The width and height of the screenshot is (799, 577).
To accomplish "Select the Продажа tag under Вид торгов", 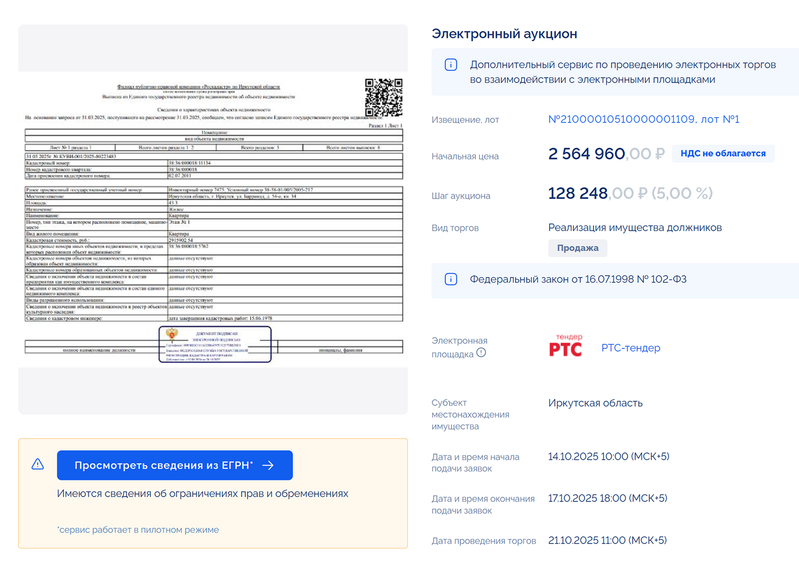I will click(x=577, y=248).
